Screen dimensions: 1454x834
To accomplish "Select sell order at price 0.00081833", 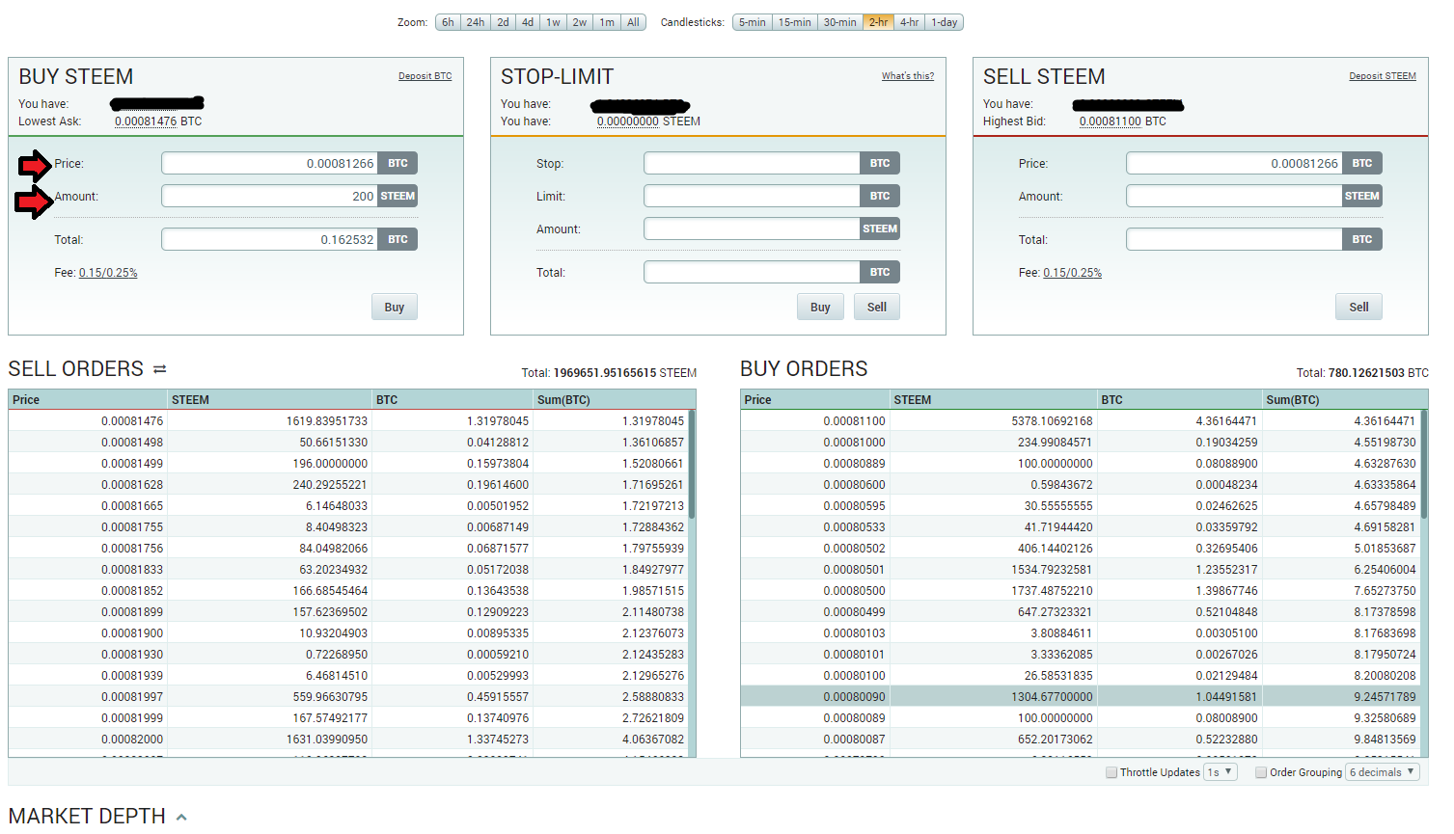I will pyautogui.click(x=349, y=570).
